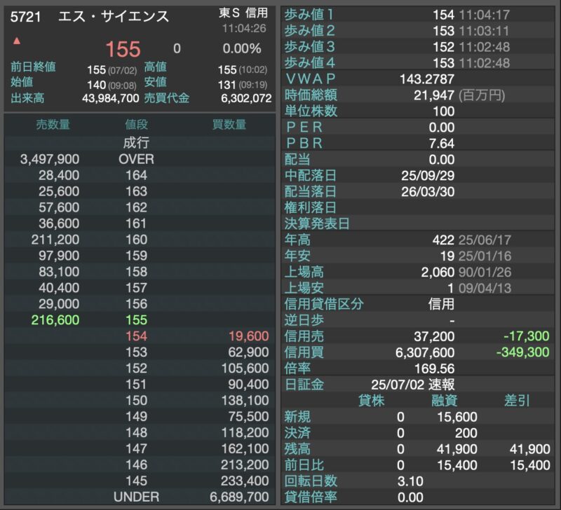The width and height of the screenshot is (561, 510).
Task: Click the 中配落日 date 25/09/29
Action: coord(428,176)
